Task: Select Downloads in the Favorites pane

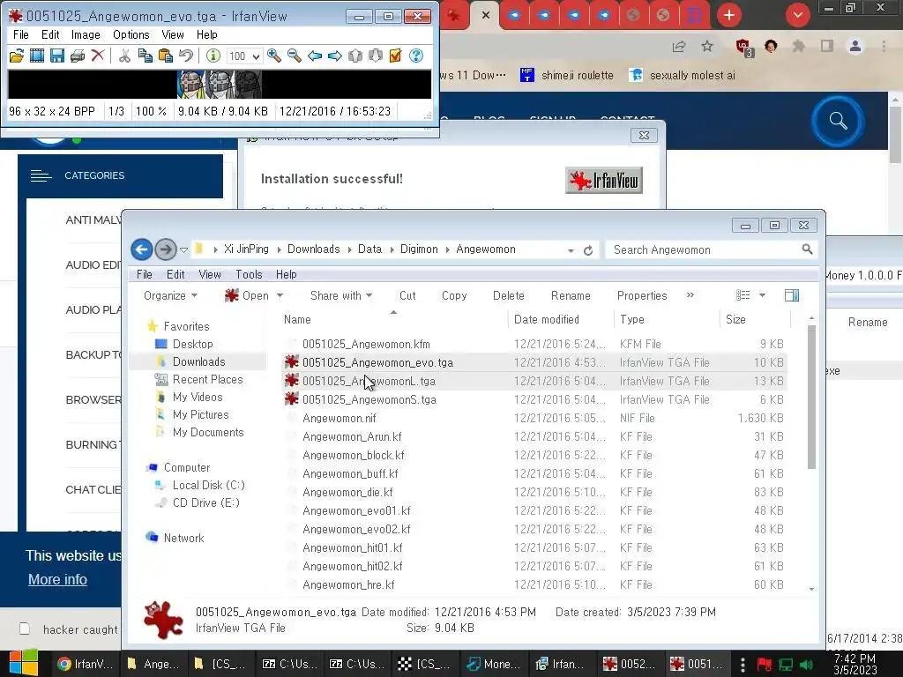Action: (198, 361)
